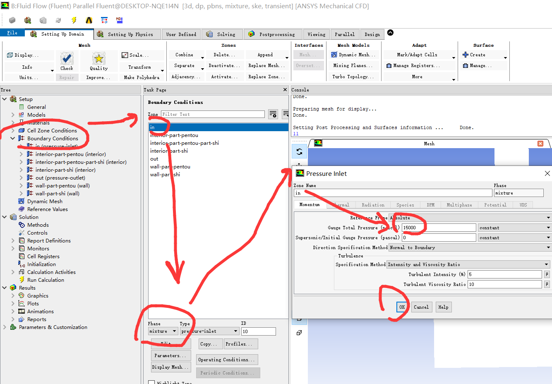Expand the Graphics results node
552x384 pixels.
coord(13,295)
